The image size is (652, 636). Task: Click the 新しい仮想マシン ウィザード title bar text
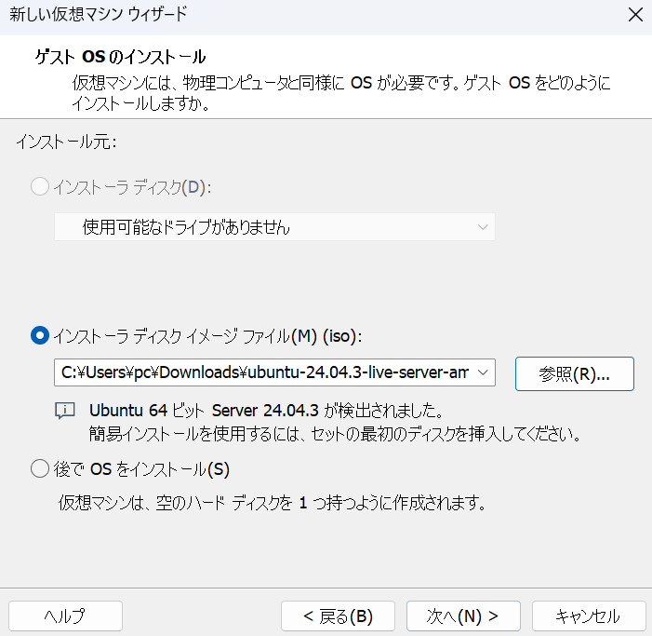tap(98, 14)
